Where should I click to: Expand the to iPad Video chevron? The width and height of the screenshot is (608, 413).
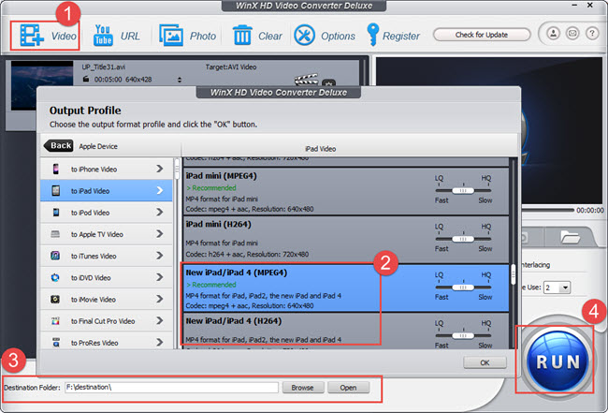[x=159, y=191]
